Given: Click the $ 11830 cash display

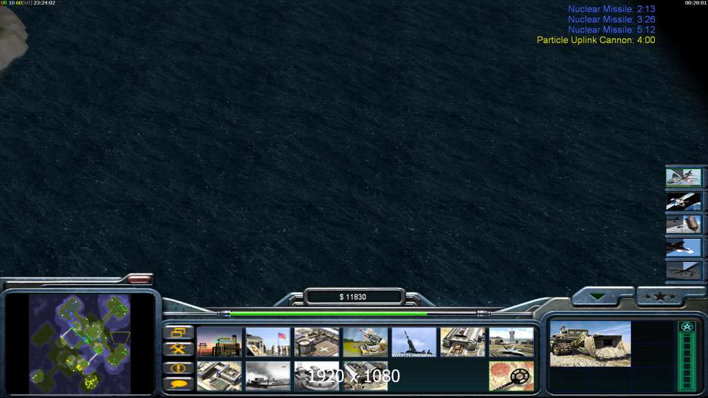Looking at the screenshot, I should 353,297.
